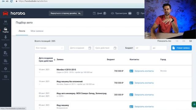Click the contact card icon in Mondeo 4 row
The height and width of the screenshot is (110, 196).
131,71
